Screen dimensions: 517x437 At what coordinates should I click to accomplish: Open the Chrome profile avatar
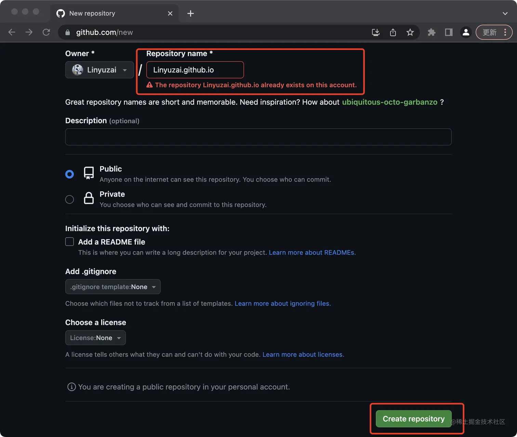[466, 32]
